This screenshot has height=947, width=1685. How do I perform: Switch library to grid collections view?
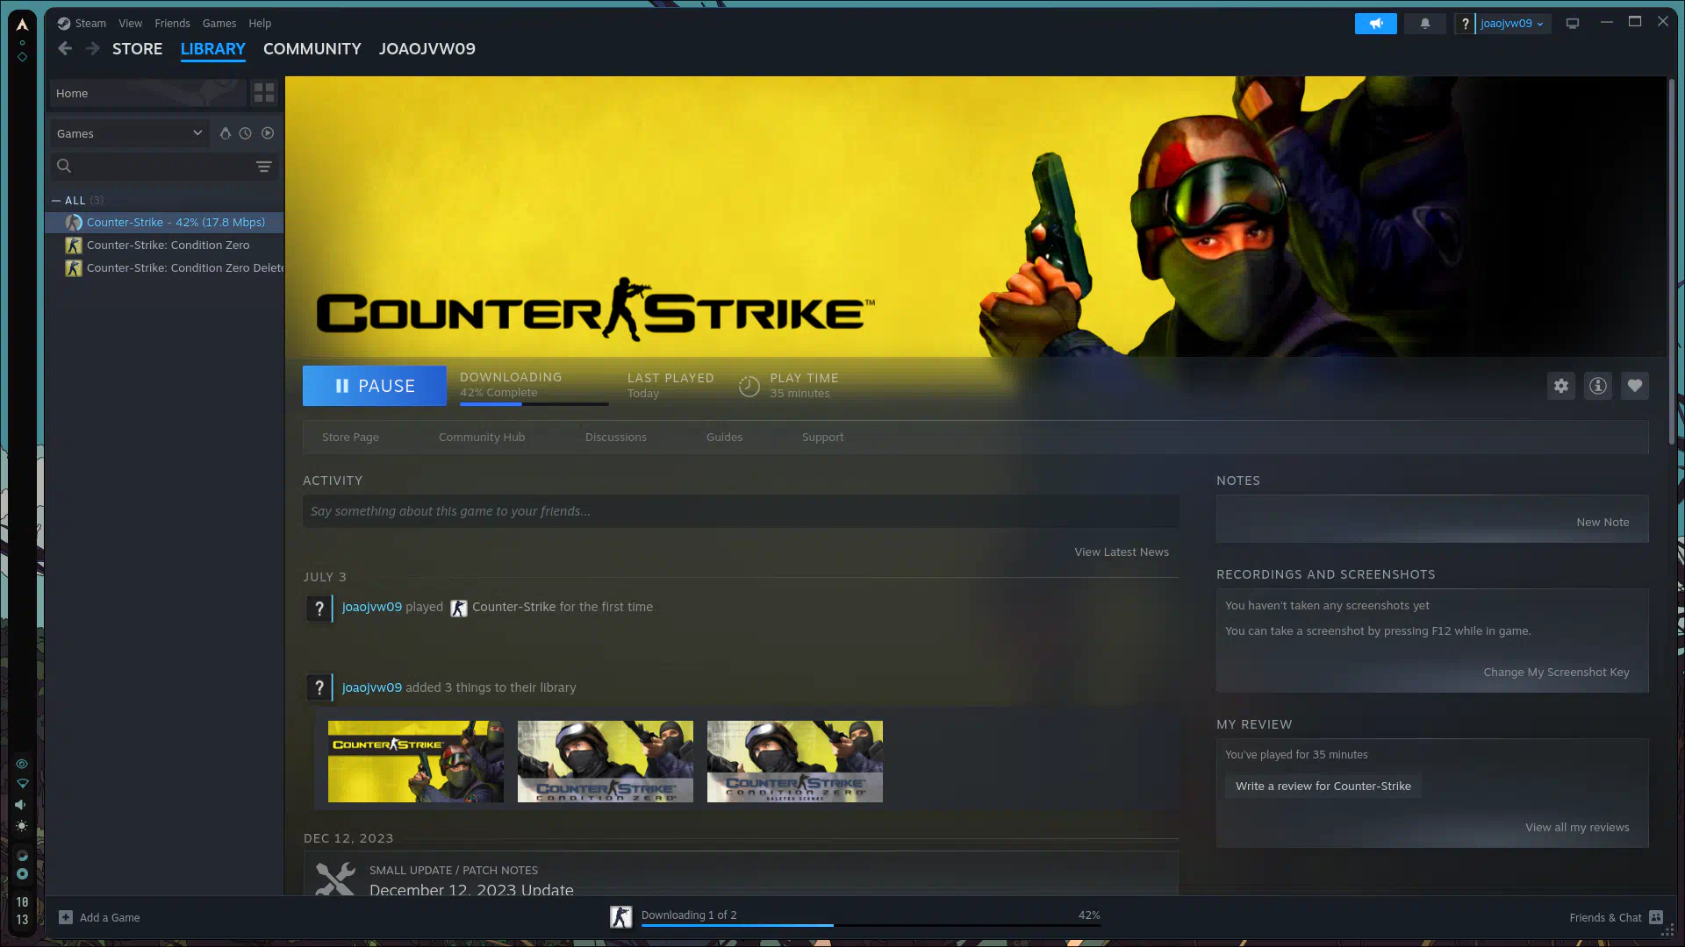point(264,93)
